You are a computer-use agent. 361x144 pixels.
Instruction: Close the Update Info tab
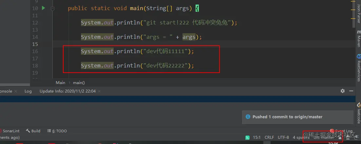coord(99,91)
